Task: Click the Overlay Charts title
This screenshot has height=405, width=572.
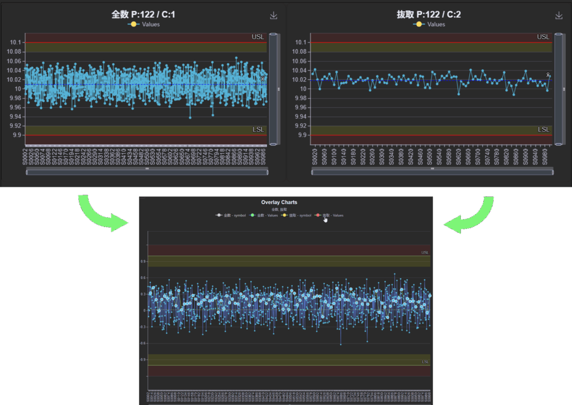Action: (279, 202)
